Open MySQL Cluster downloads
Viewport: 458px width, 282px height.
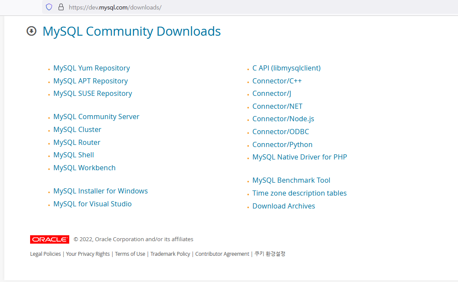(x=77, y=129)
